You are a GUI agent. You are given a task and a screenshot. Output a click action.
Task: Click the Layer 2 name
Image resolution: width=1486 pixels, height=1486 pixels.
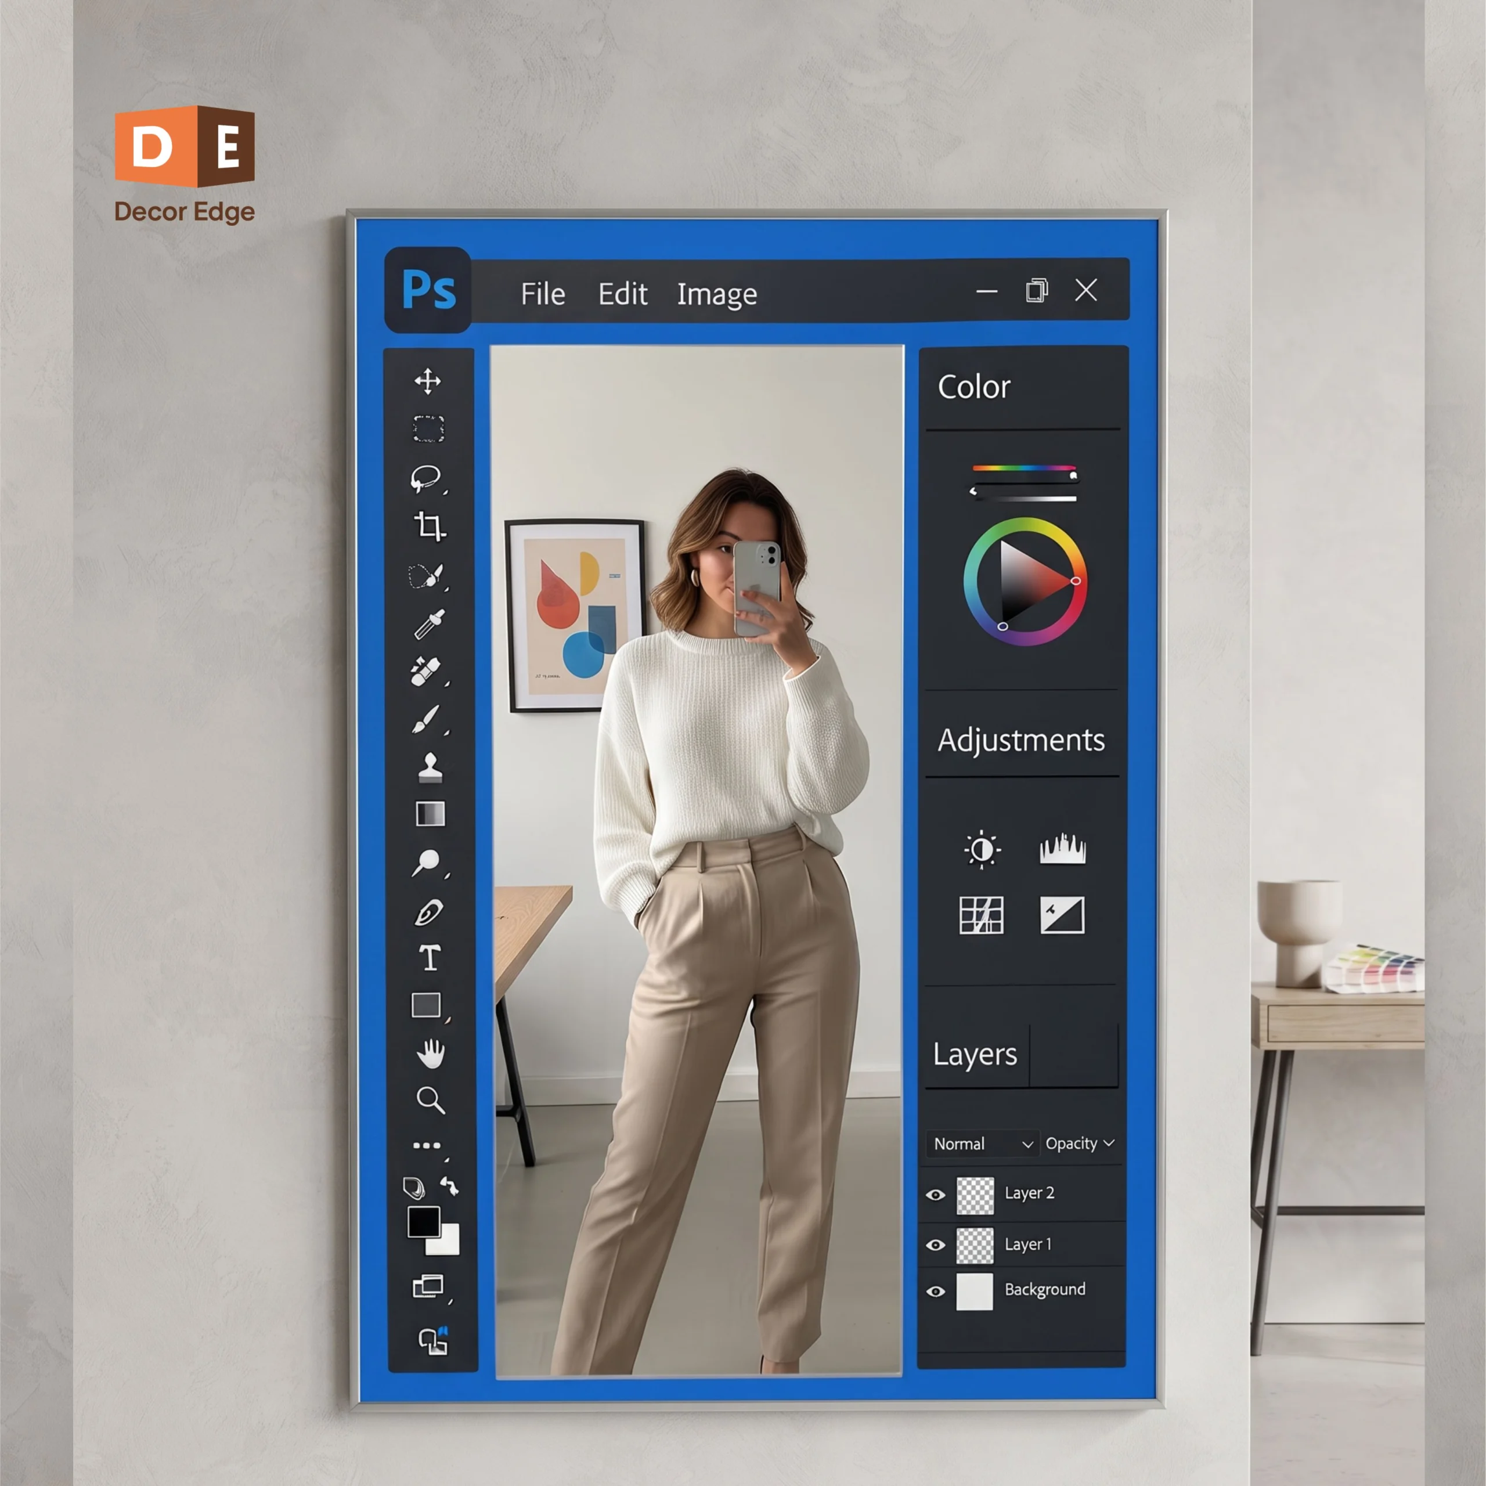1029,1193
